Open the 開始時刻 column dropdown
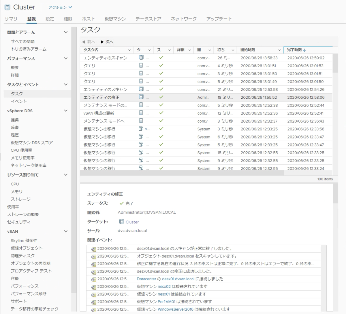This screenshot has height=314, width=346. click(x=279, y=50)
